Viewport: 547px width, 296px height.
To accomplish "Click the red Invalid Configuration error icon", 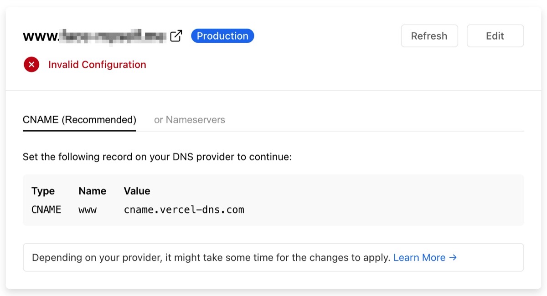I will [31, 64].
